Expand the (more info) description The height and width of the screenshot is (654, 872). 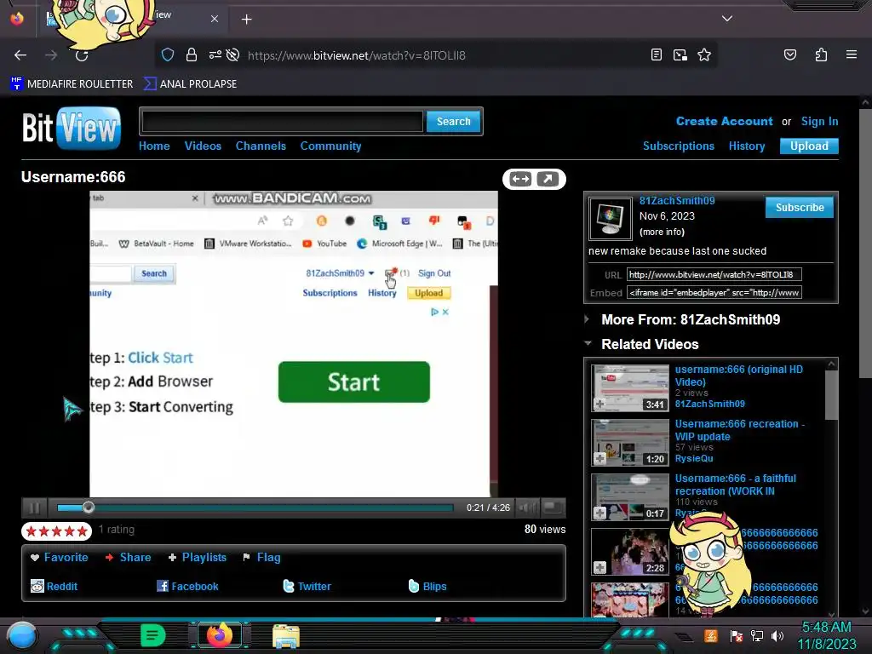[662, 232]
